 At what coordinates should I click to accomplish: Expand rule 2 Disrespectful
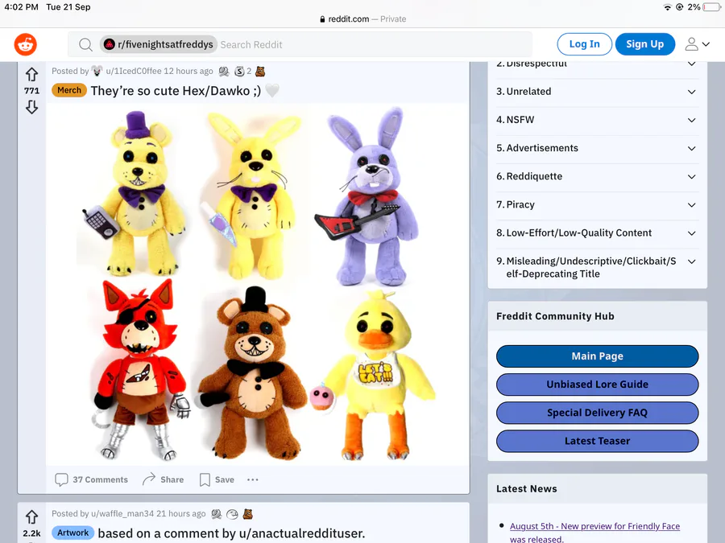point(691,64)
